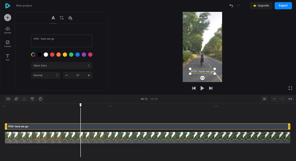Undo the last action
Screen dimensions: 296x161
click(231, 6)
